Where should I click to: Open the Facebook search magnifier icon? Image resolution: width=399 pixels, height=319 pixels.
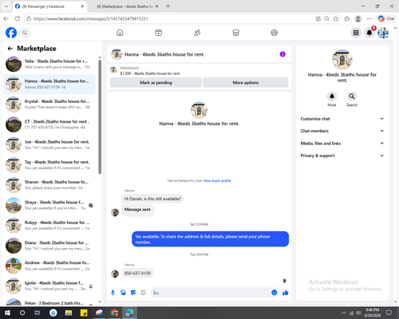[x=25, y=33]
